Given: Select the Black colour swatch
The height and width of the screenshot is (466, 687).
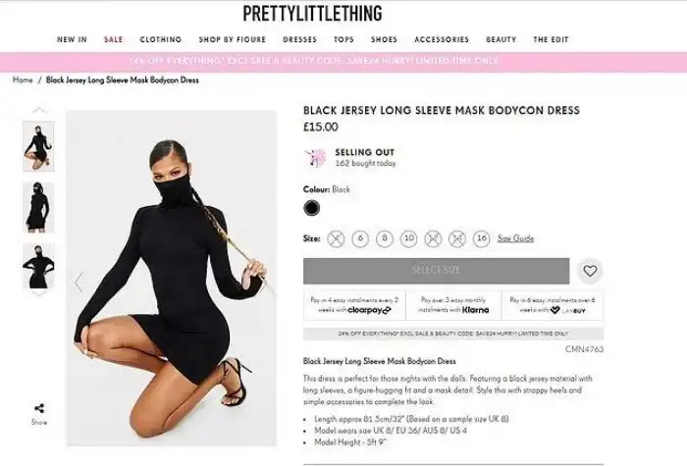Looking at the screenshot, I should pyautogui.click(x=311, y=208).
